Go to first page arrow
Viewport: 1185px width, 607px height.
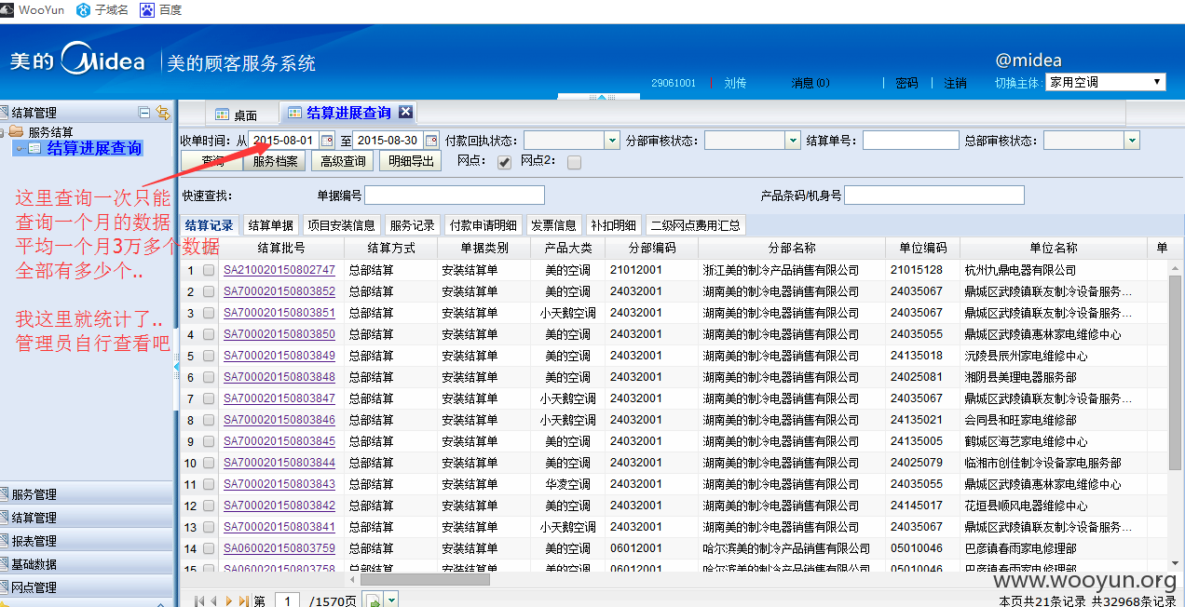pos(198,601)
